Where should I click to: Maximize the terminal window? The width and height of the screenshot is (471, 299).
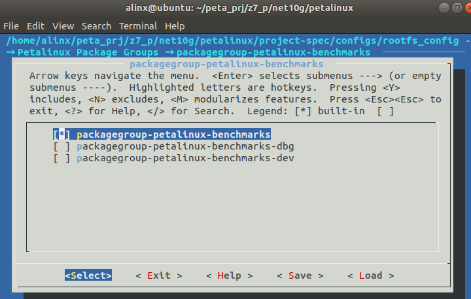coord(457,8)
